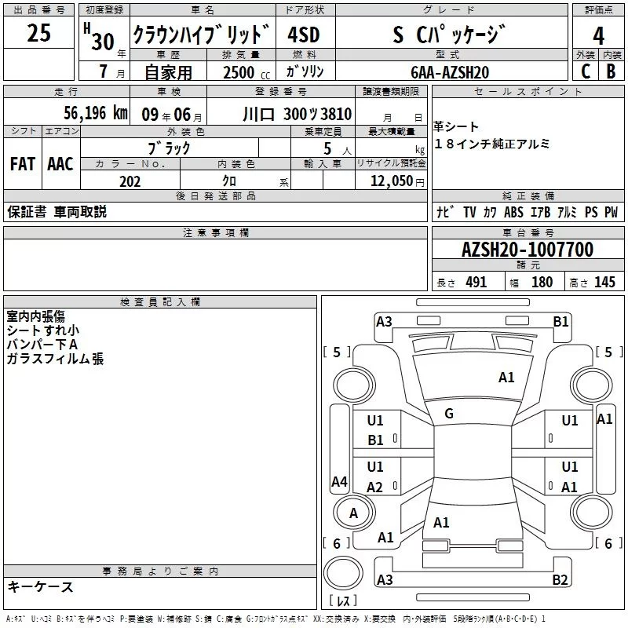Click the 注意事項欄 section header
Image resolution: width=628 pixels, height=628 pixels.
pyautogui.click(x=215, y=232)
